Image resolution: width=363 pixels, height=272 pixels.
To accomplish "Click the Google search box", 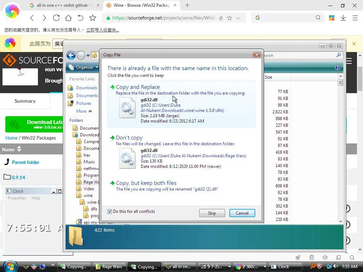I will (287, 18).
